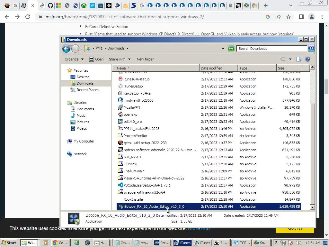The image size is (329, 247).
Task: Share this page icon in Chrome address bar
Action: pyautogui.click(x=278, y=17)
